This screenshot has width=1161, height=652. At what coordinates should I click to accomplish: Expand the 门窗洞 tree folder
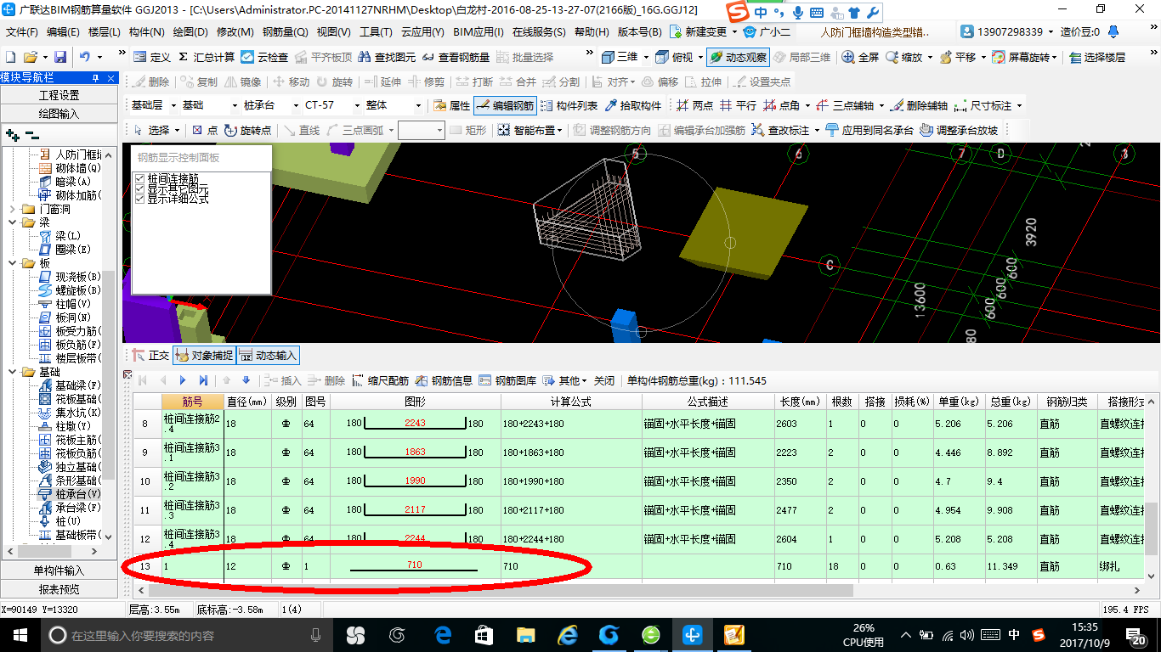click(x=12, y=209)
